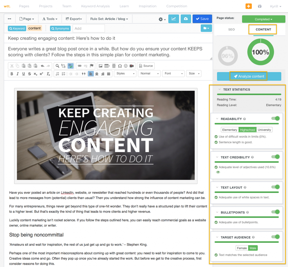Insert a table from the toolbar
This screenshot has width=288, height=267.
[107, 66]
